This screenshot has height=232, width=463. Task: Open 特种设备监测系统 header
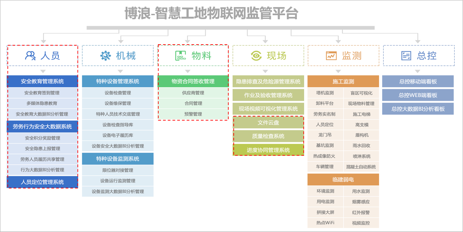coord(118,159)
